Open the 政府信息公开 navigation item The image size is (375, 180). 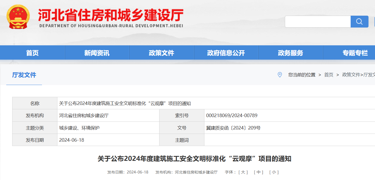point(226,53)
